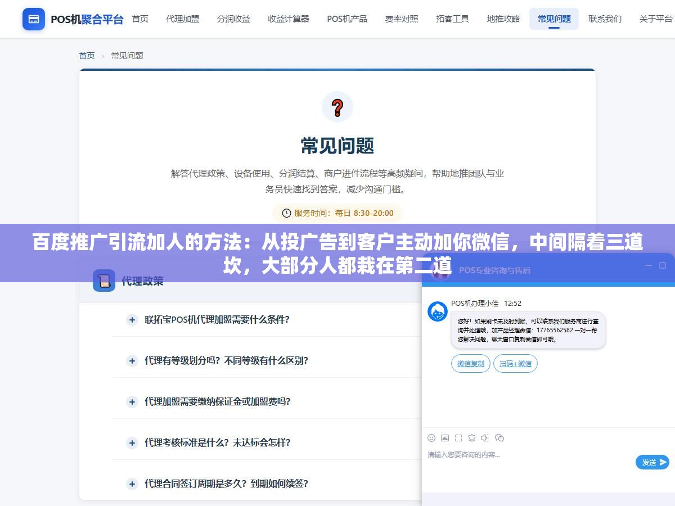675x506 pixels.
Task: Open the 首页 nav menu item
Action: (x=140, y=19)
